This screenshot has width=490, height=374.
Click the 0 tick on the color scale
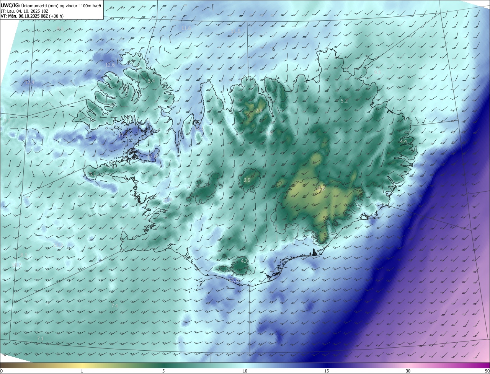point(2,371)
